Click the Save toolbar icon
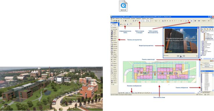The height and width of the screenshot is (111, 214). [116, 21]
